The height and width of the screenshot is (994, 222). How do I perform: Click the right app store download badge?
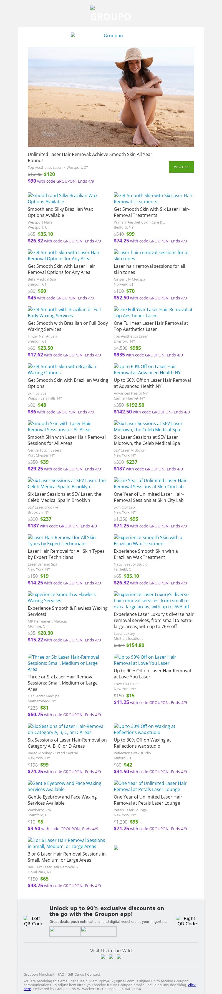[x=98, y=931]
